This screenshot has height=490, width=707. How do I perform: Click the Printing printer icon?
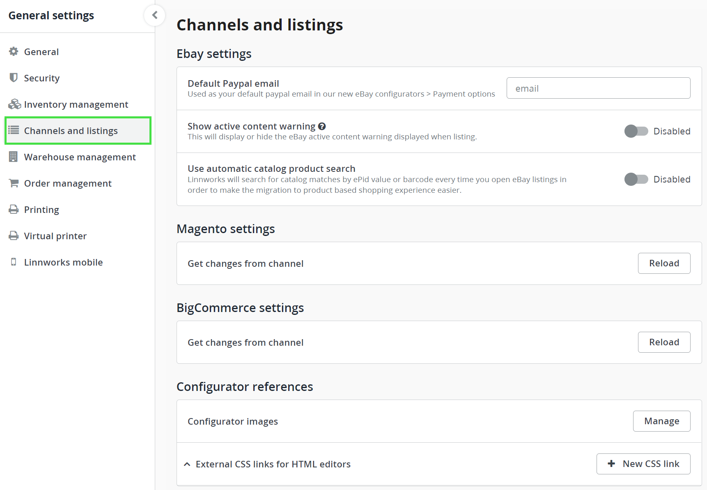click(x=14, y=209)
